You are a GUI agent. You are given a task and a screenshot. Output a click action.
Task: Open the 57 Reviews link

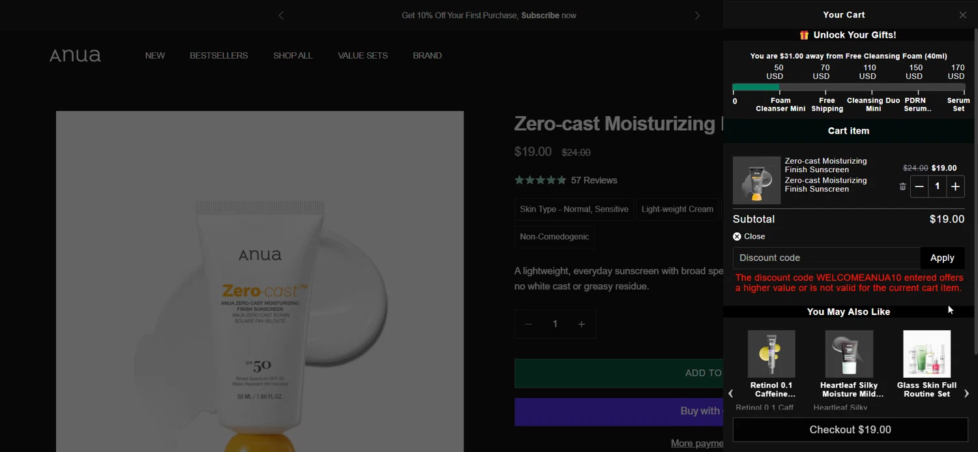594,180
